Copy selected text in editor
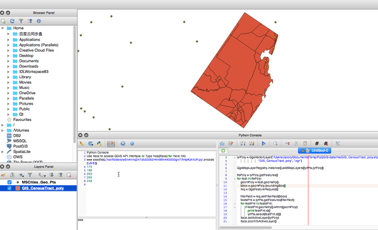The image size is (378, 230). [x=296, y=144]
